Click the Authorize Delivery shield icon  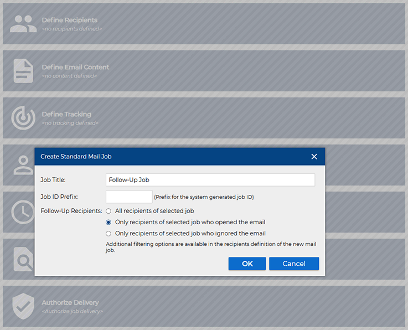23,306
